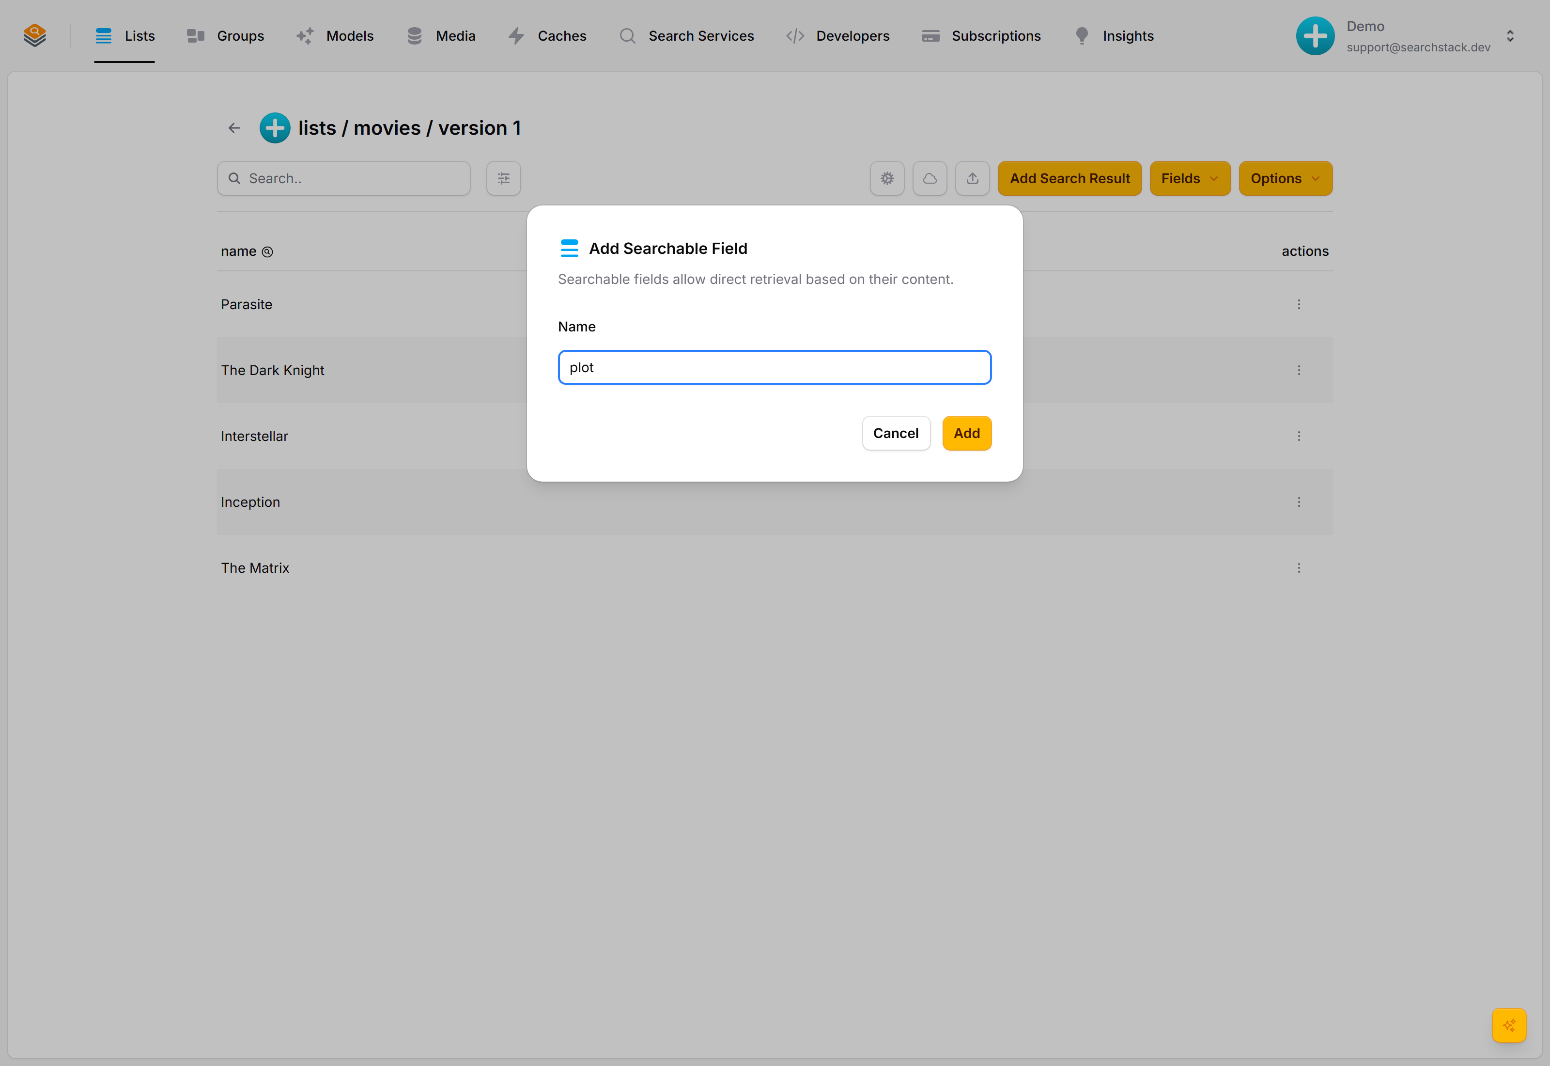
Task: Open actions menu for Interstellar
Action: point(1299,436)
